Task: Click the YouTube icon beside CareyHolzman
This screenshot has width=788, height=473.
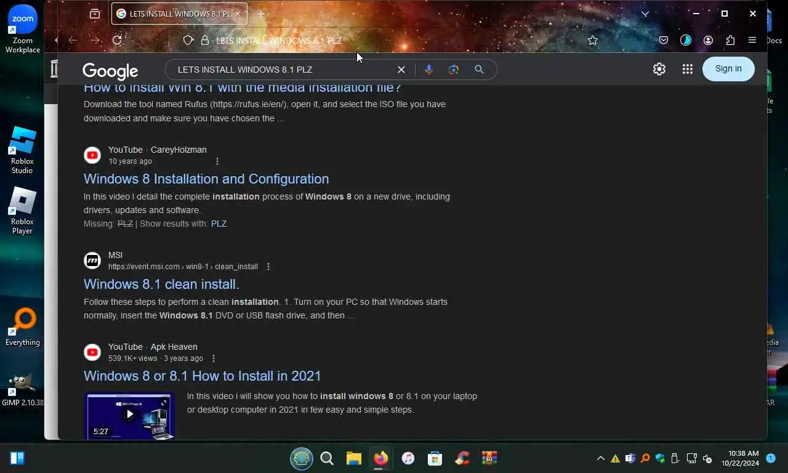Action: click(x=92, y=155)
